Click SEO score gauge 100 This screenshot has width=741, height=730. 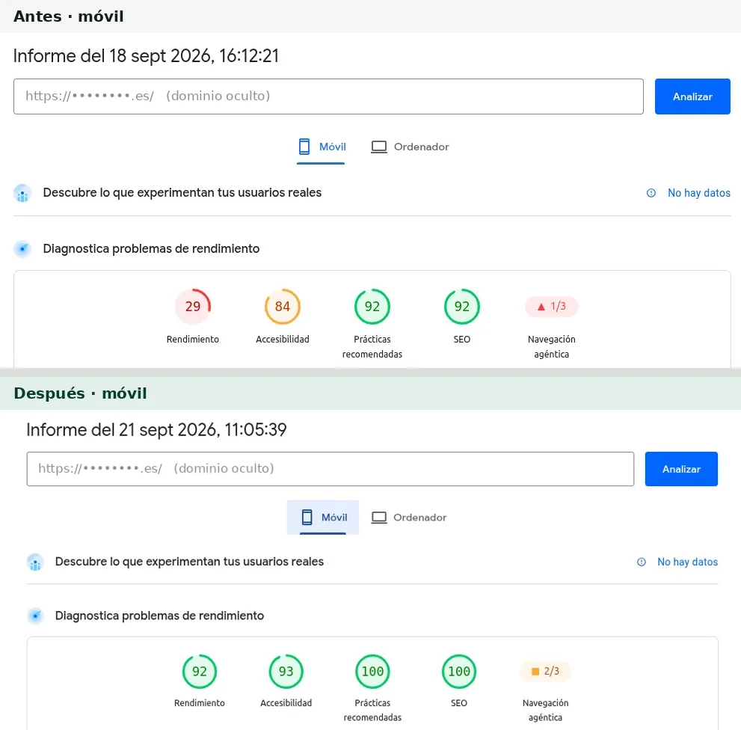click(x=459, y=672)
